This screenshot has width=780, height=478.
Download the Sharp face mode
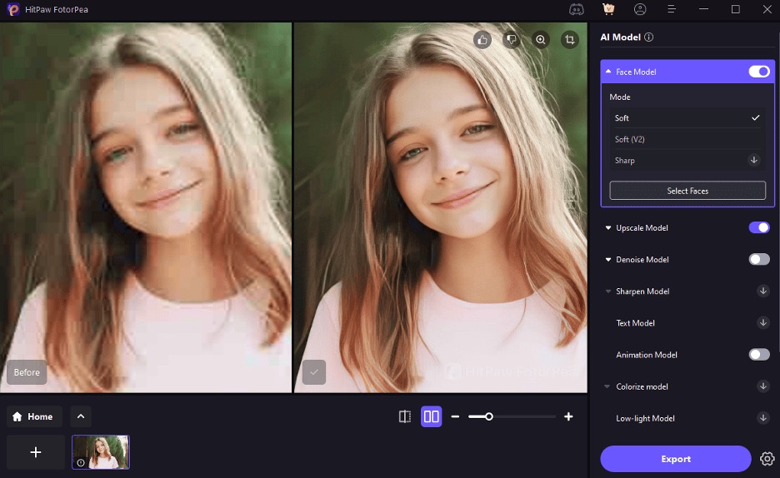(x=754, y=160)
